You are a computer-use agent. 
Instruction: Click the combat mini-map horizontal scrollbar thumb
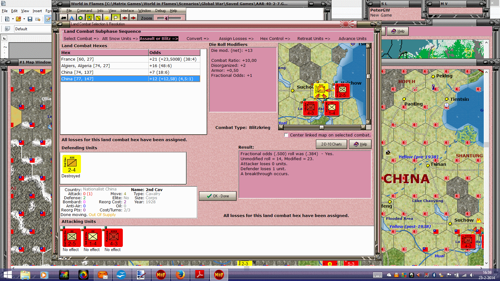(322, 127)
